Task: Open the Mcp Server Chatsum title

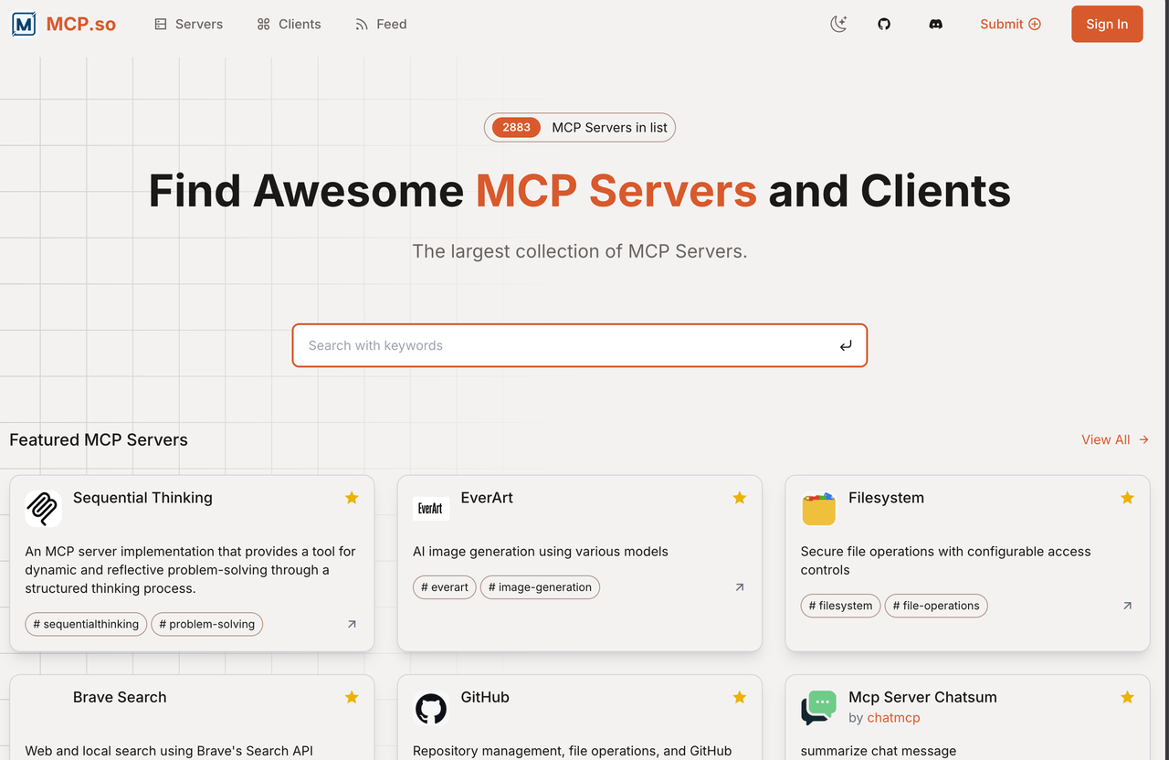Action: point(922,697)
